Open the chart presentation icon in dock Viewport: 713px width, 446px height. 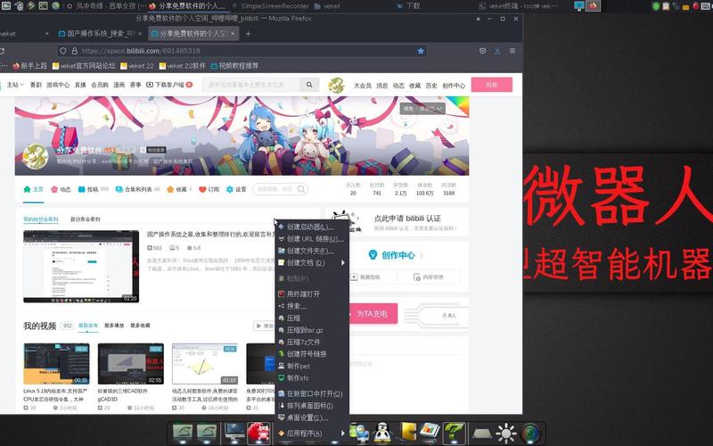click(430, 433)
